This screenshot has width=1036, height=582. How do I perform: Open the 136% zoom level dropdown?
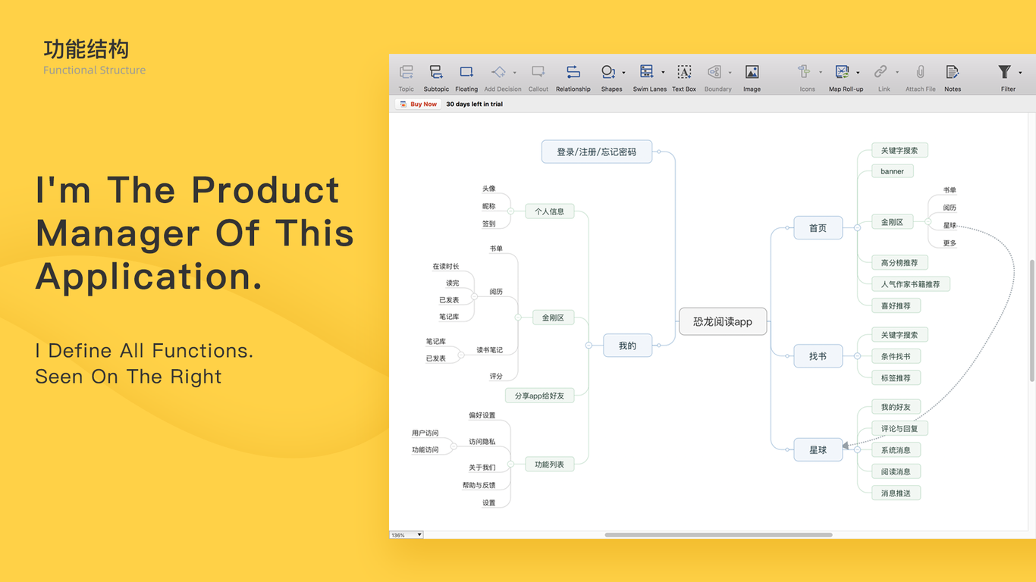click(x=407, y=535)
